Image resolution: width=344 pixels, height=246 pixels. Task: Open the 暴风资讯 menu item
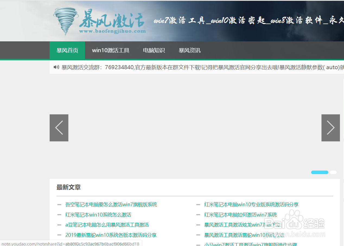tap(190, 50)
